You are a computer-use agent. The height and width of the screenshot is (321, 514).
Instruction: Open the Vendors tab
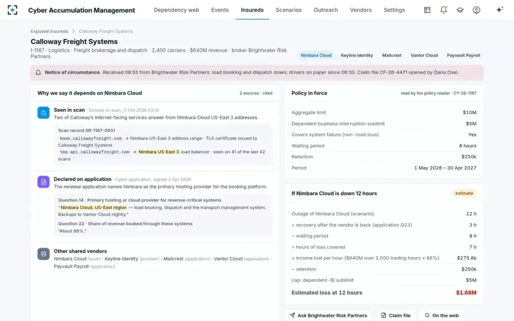tap(361, 10)
